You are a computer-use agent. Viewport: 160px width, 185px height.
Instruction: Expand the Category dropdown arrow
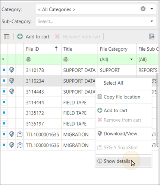coord(152,9)
